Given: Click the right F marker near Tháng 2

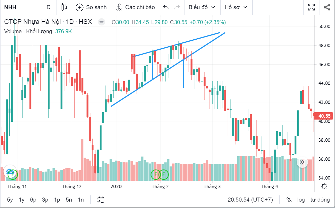Looking at the screenshot, I should [164, 174].
